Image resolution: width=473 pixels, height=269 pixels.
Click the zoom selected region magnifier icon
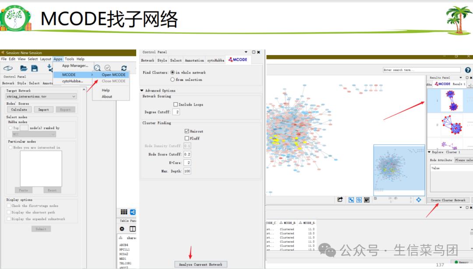(x=97, y=68)
